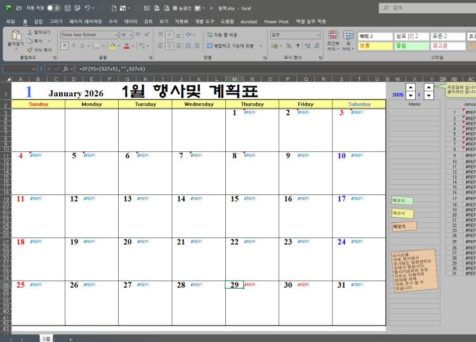
Task: Toggle Underline formatting
Action: (82, 46)
